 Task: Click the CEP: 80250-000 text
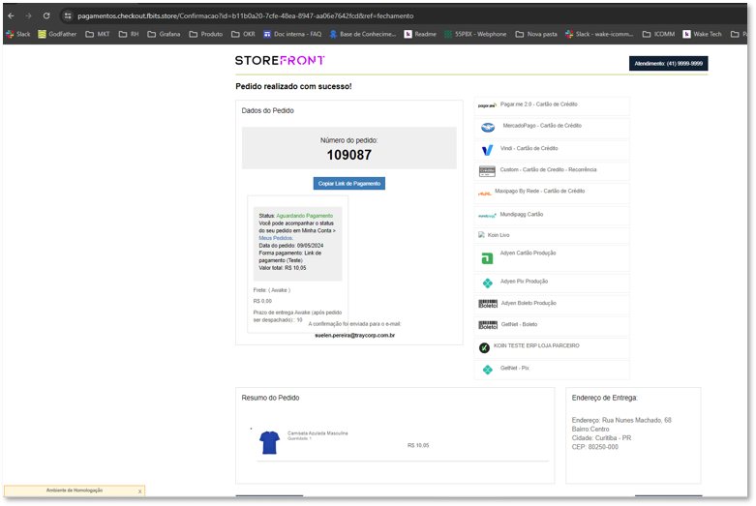pos(595,447)
